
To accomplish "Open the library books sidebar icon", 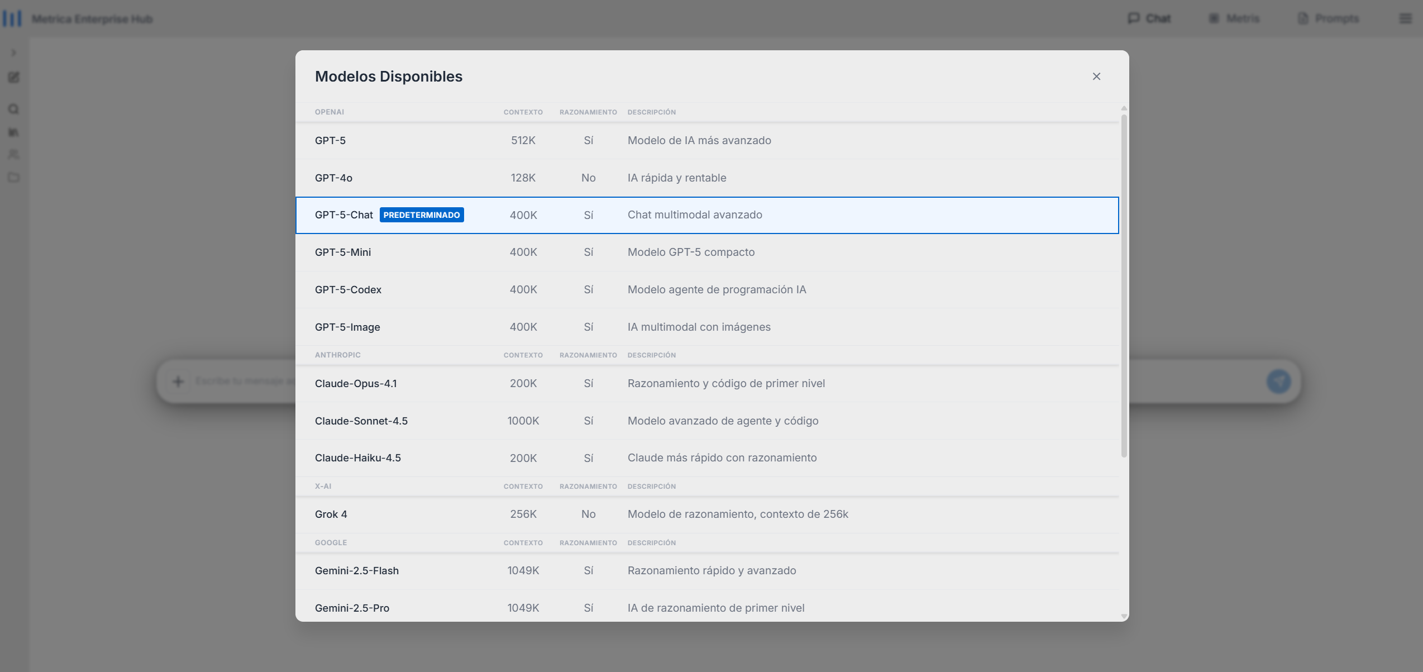I will pyautogui.click(x=14, y=132).
